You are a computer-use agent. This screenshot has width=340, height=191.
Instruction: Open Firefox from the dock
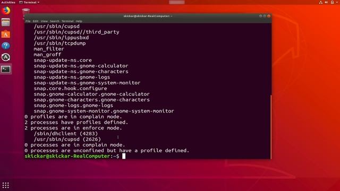[6, 11]
